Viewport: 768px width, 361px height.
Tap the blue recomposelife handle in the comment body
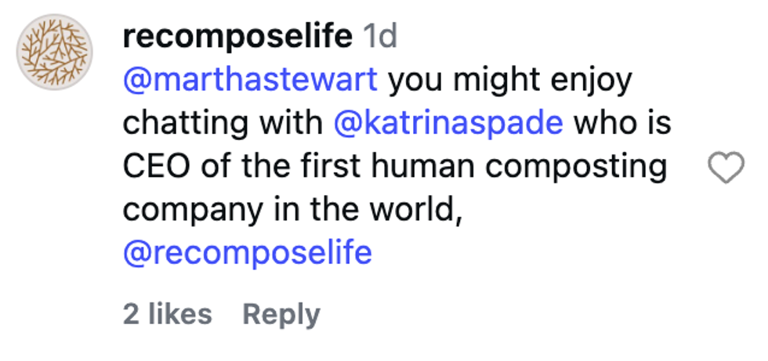[248, 253]
